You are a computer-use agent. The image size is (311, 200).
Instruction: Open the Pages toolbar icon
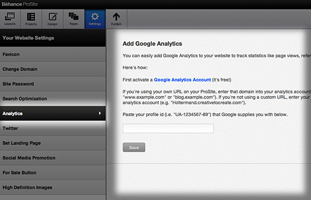pyautogui.click(x=73, y=16)
